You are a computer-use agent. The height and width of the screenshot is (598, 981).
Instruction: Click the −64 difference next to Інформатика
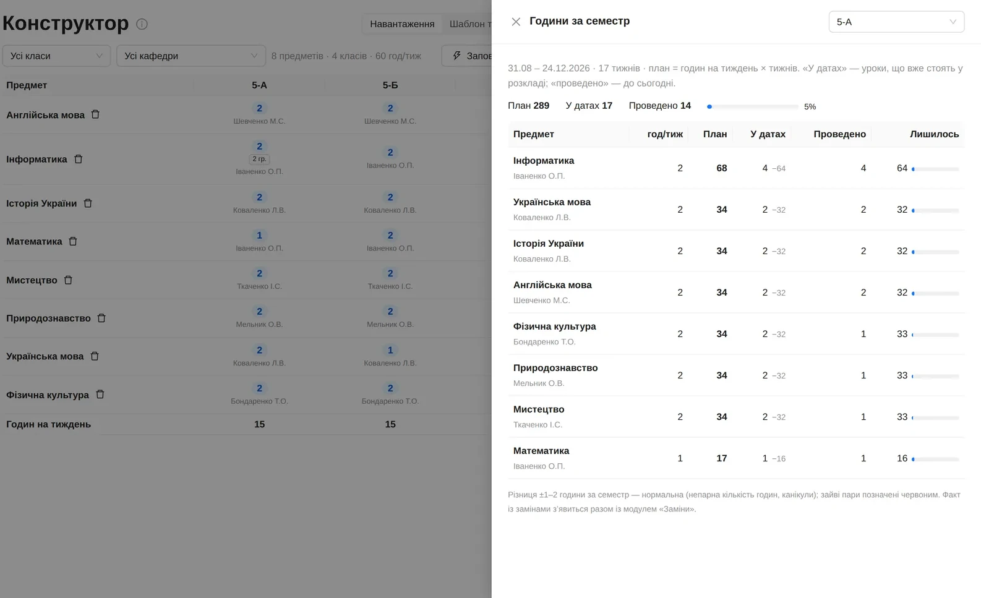pyautogui.click(x=779, y=169)
